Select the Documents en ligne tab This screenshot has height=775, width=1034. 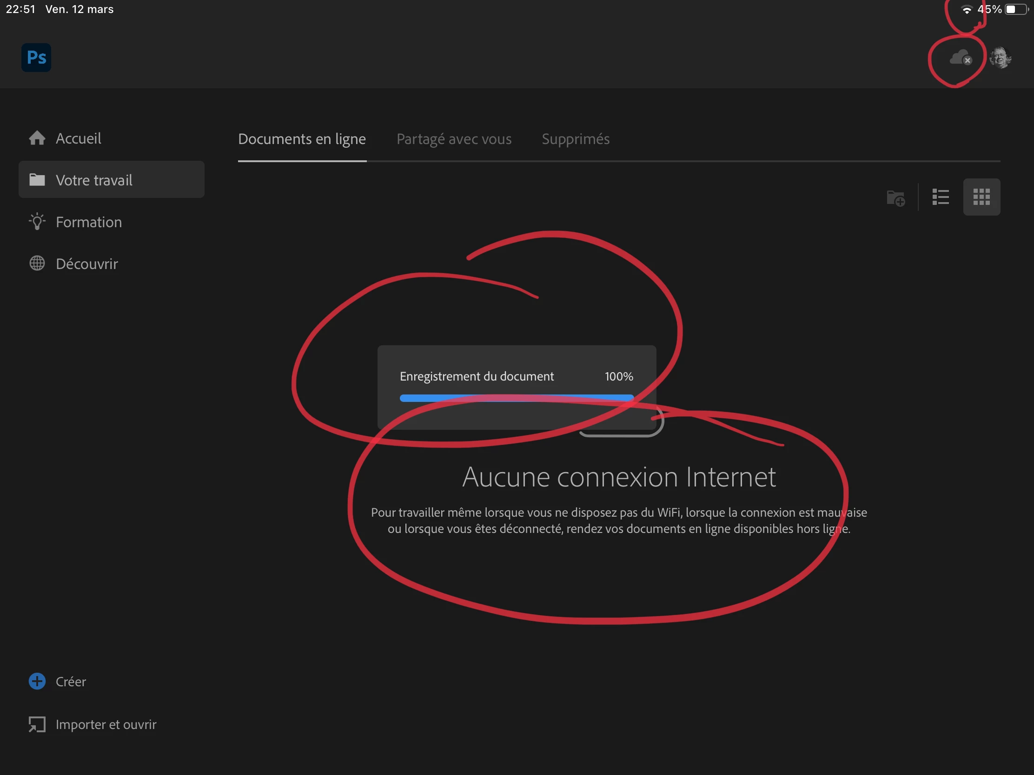pyautogui.click(x=302, y=139)
